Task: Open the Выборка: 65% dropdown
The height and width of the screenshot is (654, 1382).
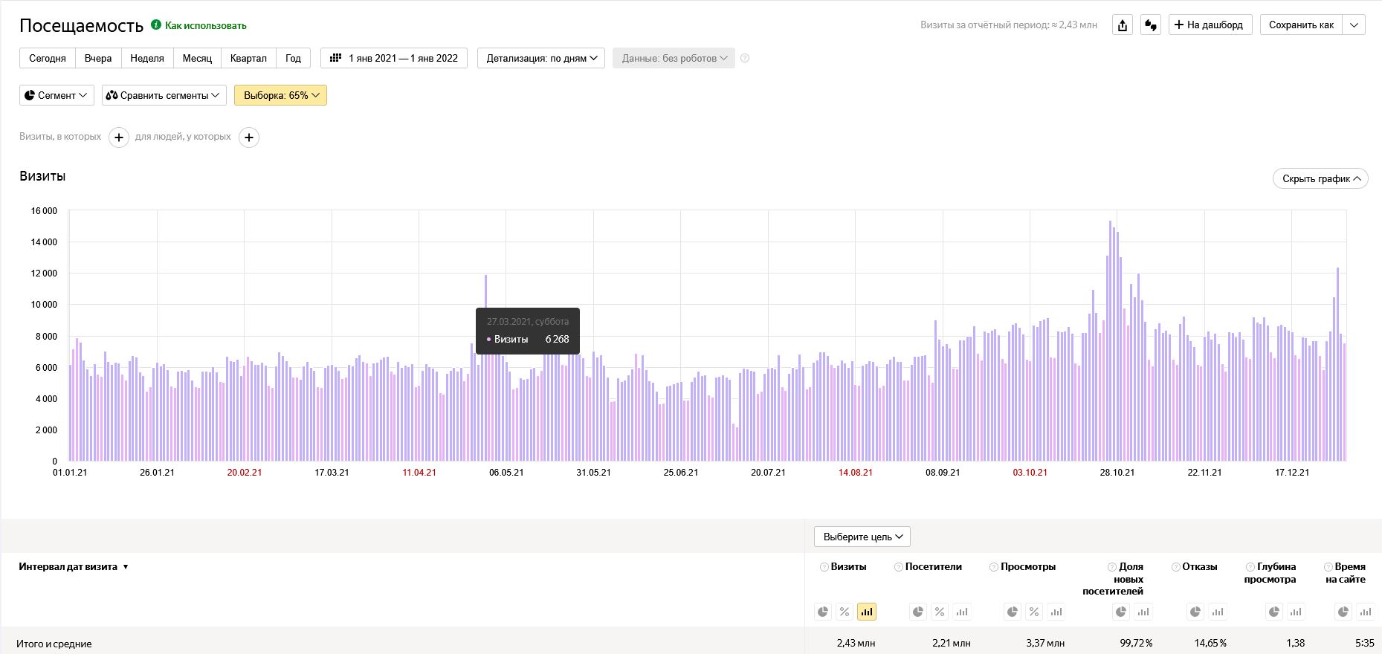Action: coord(280,95)
